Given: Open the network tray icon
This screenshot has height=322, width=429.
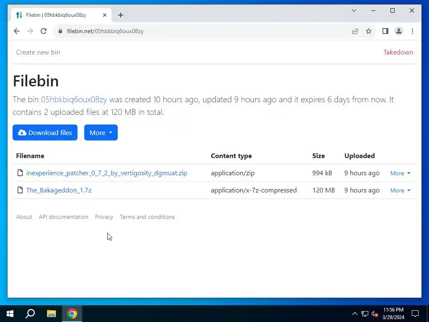Looking at the screenshot, I should point(365,314).
